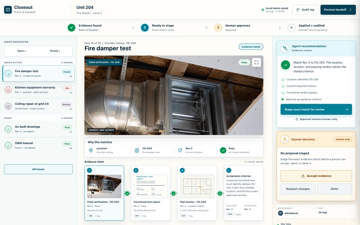The height and width of the screenshot is (225, 360).
Task: Click All issues button
Action: 38,169
